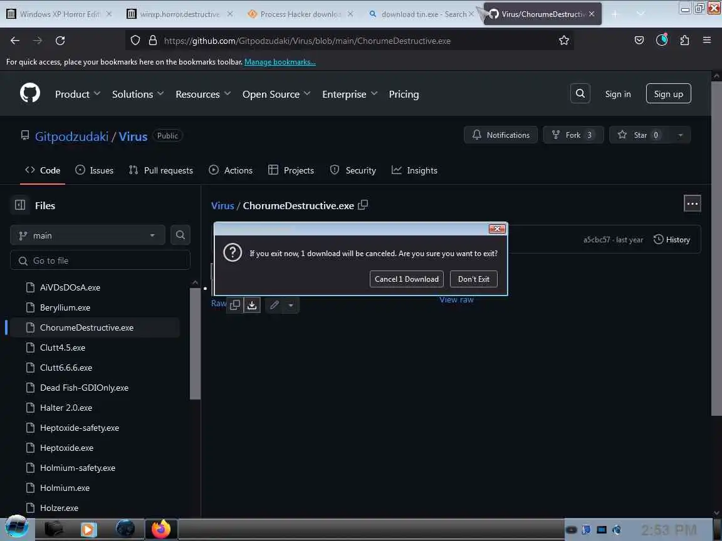Expand the Enterprise menu

[350, 94]
